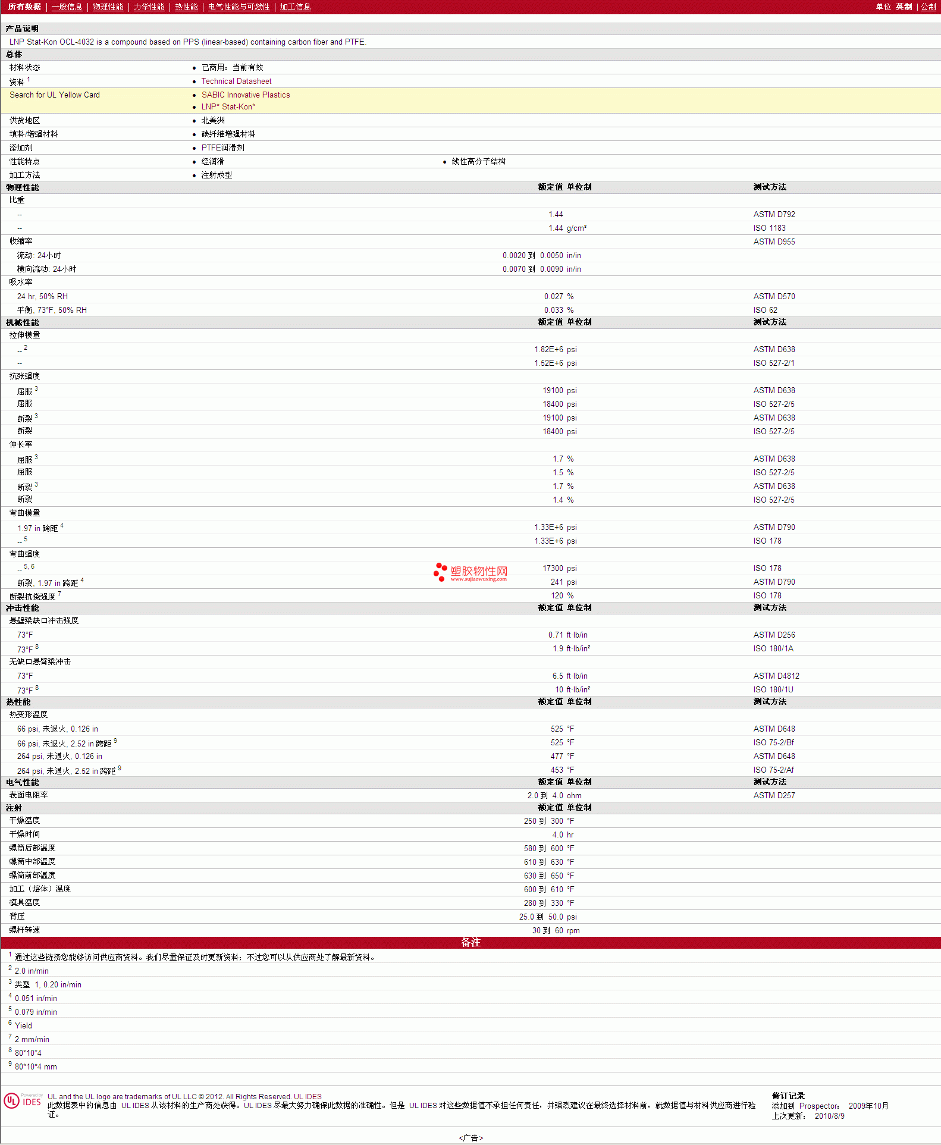Click the 横向流动: 24小时 row label
941x1145 pixels.
pyautogui.click(x=46, y=269)
